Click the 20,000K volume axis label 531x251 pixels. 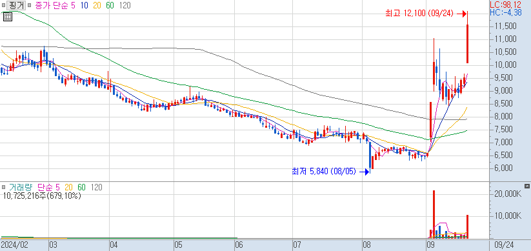508,194
